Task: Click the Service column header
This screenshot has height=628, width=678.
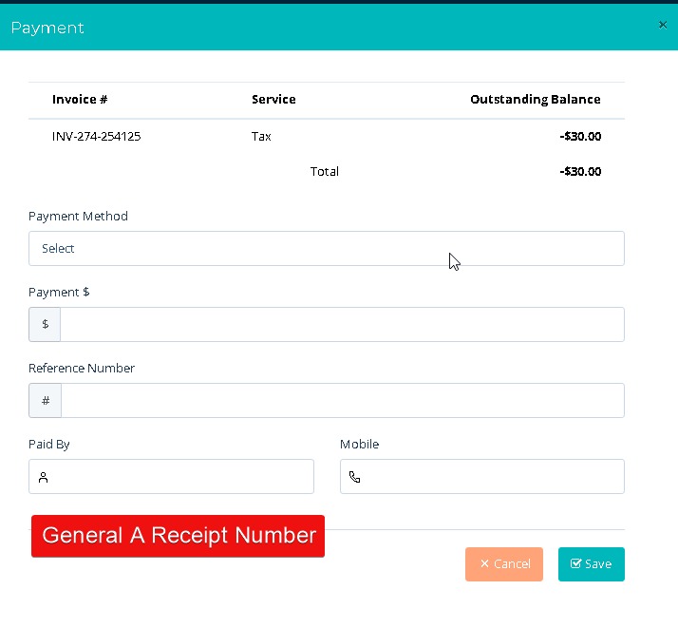Action: [x=273, y=100]
